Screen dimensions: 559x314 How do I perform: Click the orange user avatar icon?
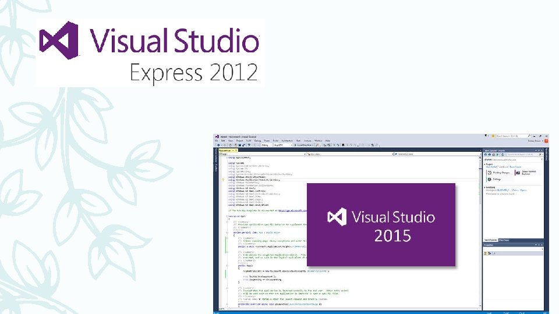[x=546, y=141]
